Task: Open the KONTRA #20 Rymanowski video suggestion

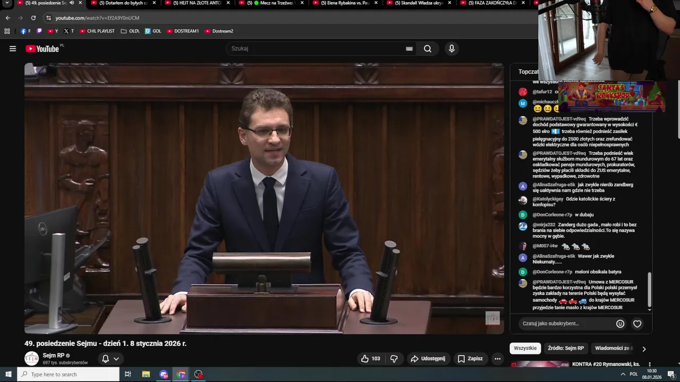Action: pyautogui.click(x=606, y=364)
